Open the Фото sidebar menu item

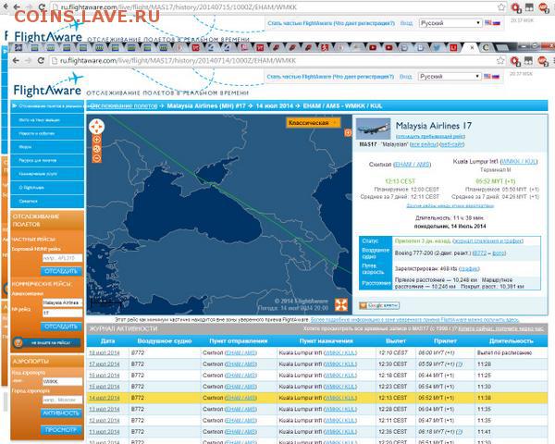(x=47, y=120)
